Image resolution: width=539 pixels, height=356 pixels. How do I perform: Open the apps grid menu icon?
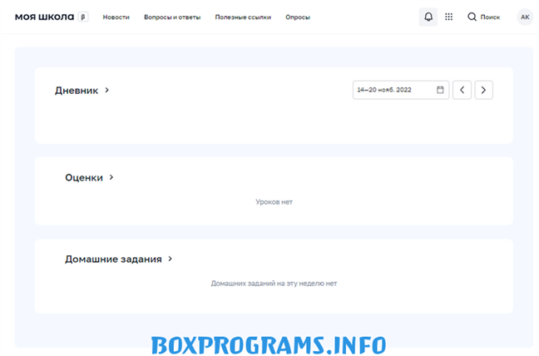point(449,17)
